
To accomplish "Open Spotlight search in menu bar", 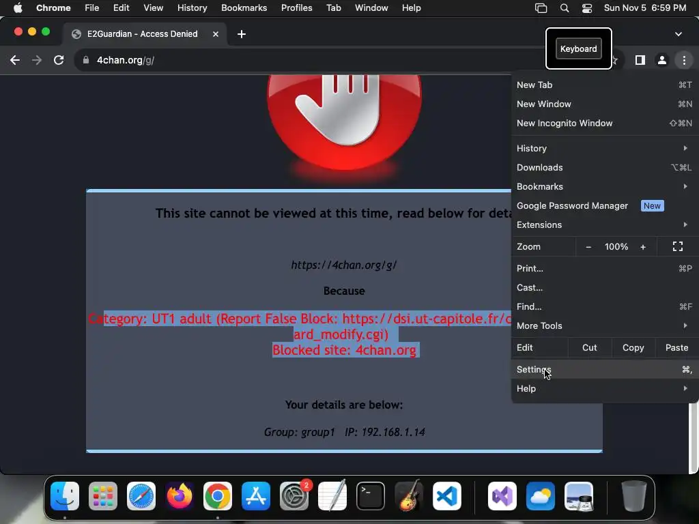I will click(x=565, y=8).
